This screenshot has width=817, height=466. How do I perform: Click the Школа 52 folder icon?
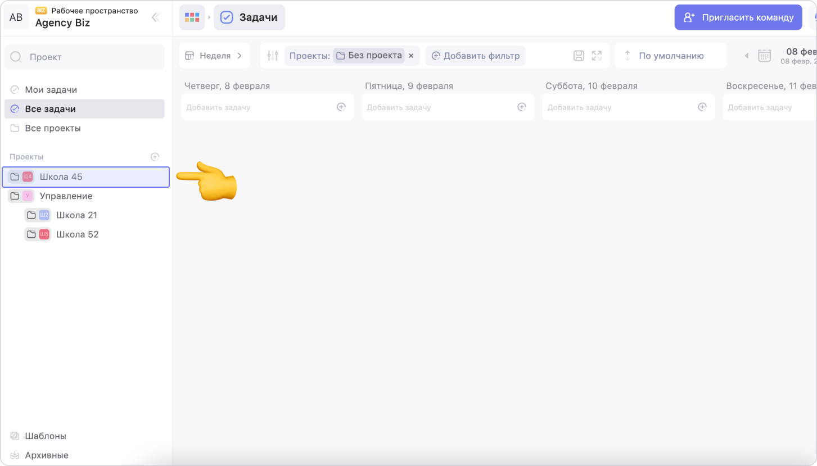[31, 234]
